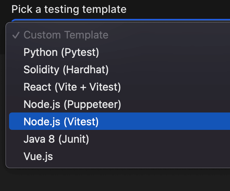This screenshot has height=191, width=230.
Task: Click the checkmark beside Custom Template
Action: tap(16, 35)
